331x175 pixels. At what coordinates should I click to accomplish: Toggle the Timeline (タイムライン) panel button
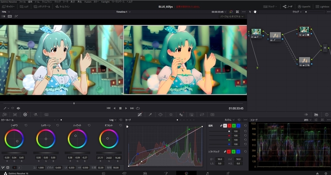pyautogui.click(x=62, y=7)
